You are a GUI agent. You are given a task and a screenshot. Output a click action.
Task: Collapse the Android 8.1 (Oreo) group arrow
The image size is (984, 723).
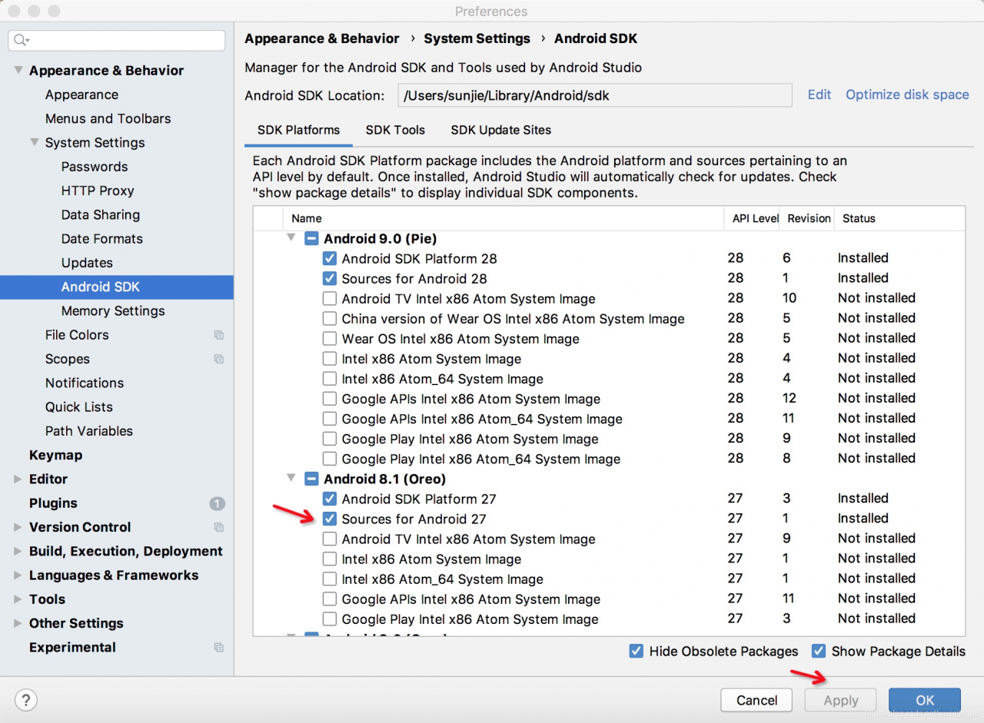(x=291, y=478)
